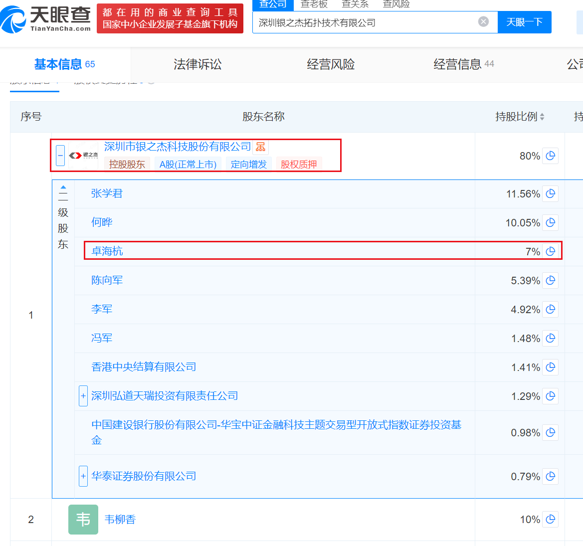Collapse the 深圳市银之杰科技 shareholder row
This screenshot has height=546, width=583.
tap(60, 156)
